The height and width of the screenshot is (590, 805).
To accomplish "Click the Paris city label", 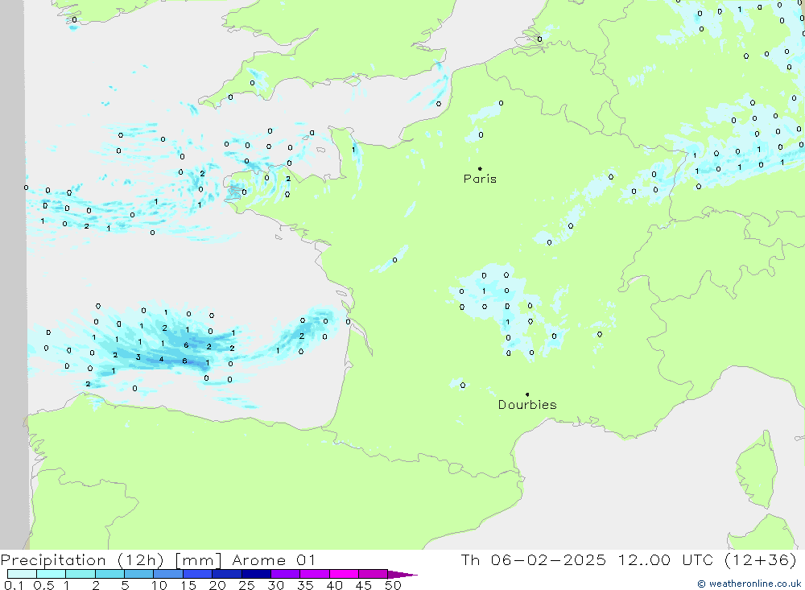I will (480, 179).
